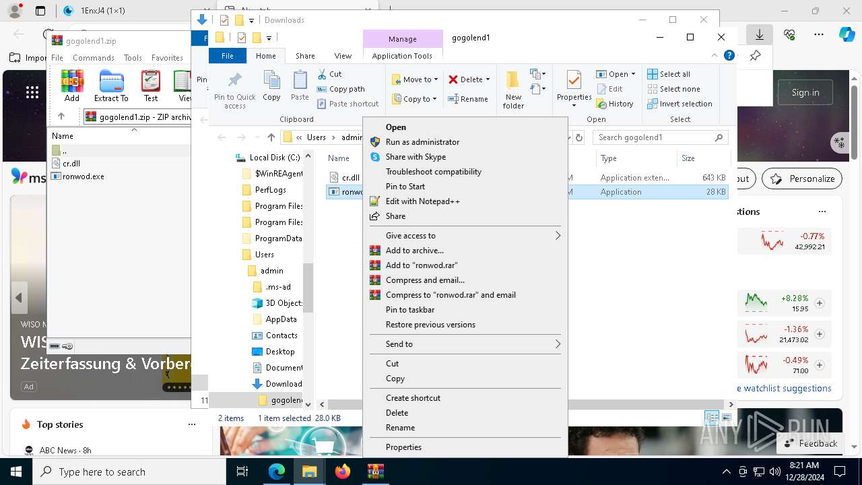Switch to large icons view button
862x485 pixels.
point(727,418)
